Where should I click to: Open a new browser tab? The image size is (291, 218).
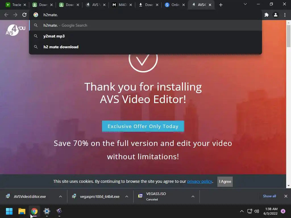(221, 5)
